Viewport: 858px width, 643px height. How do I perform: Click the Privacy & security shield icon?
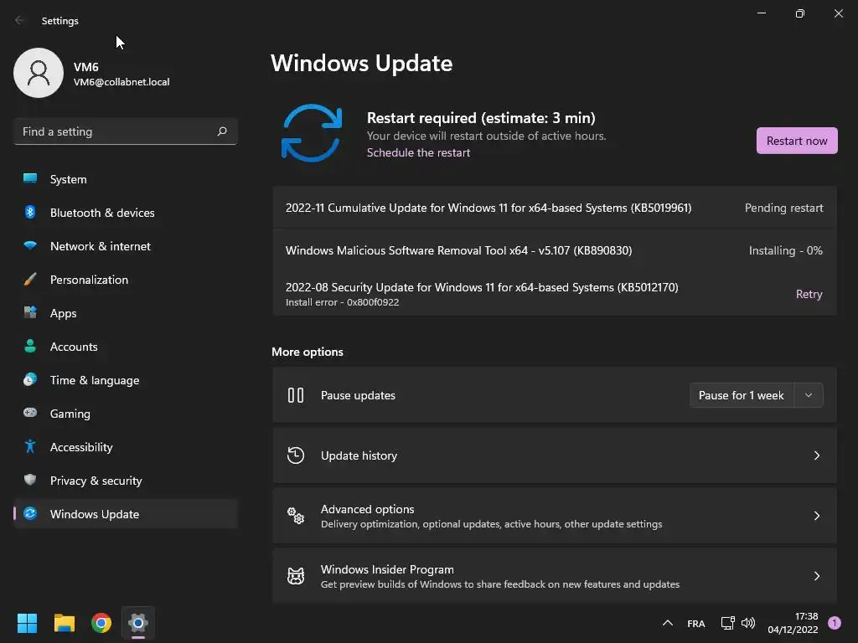click(30, 481)
